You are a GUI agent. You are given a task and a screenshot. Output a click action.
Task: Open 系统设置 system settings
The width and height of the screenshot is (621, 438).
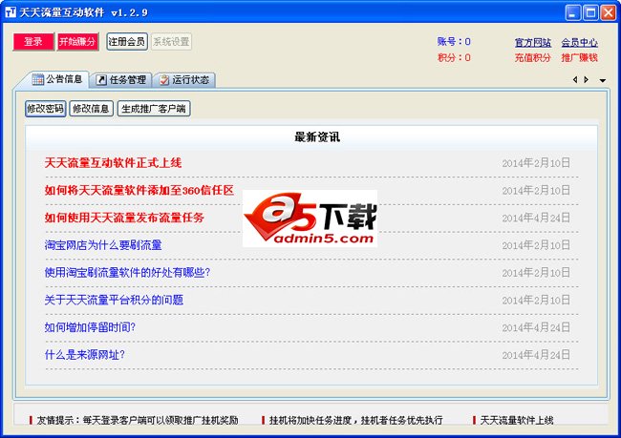point(171,42)
